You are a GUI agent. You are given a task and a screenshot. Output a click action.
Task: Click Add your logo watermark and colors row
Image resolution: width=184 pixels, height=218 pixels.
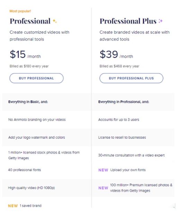[47, 137]
